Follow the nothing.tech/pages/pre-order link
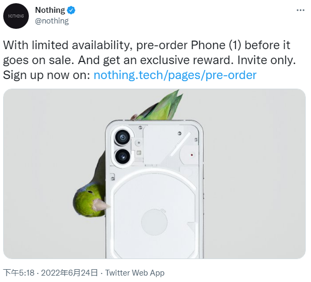311x282 pixels. (175, 75)
